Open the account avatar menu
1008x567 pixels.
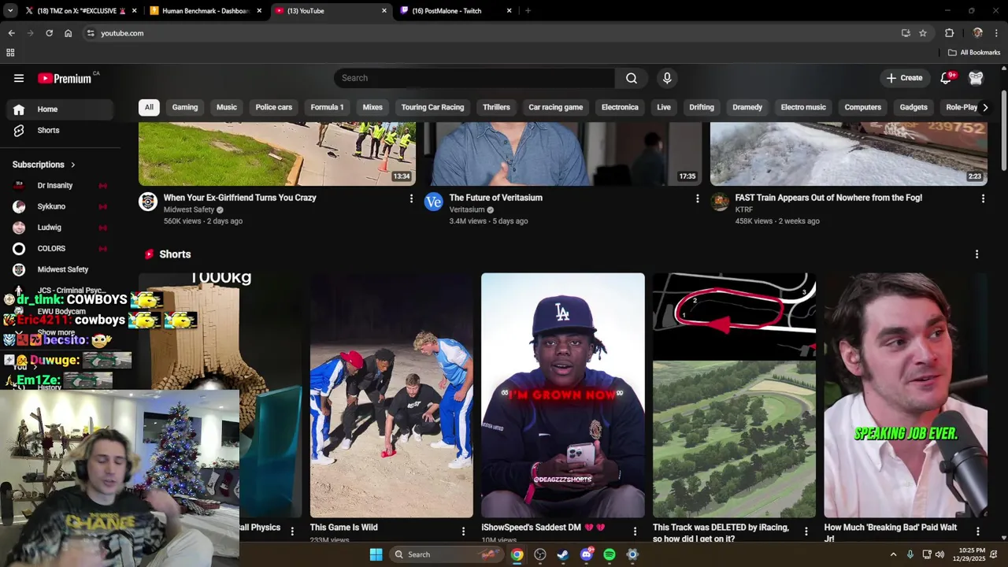pyautogui.click(x=976, y=78)
